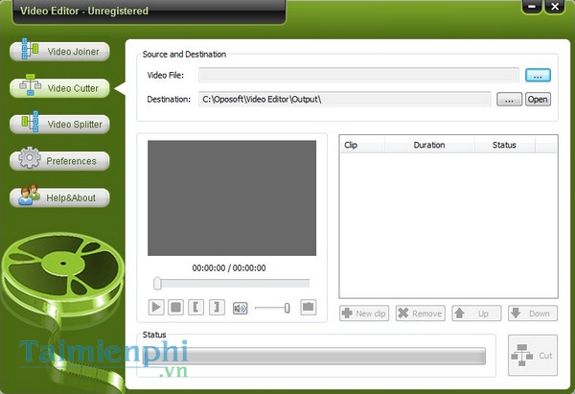Browse for a source video file

click(x=538, y=75)
